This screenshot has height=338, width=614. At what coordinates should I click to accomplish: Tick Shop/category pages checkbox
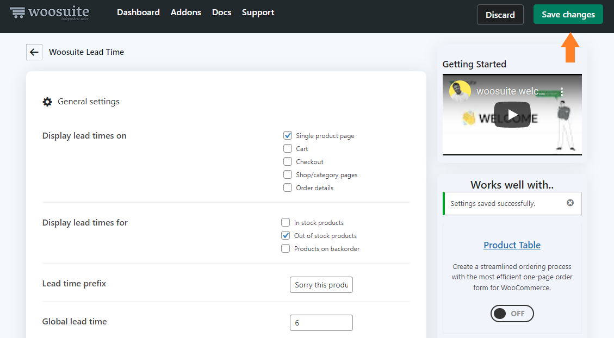(287, 174)
